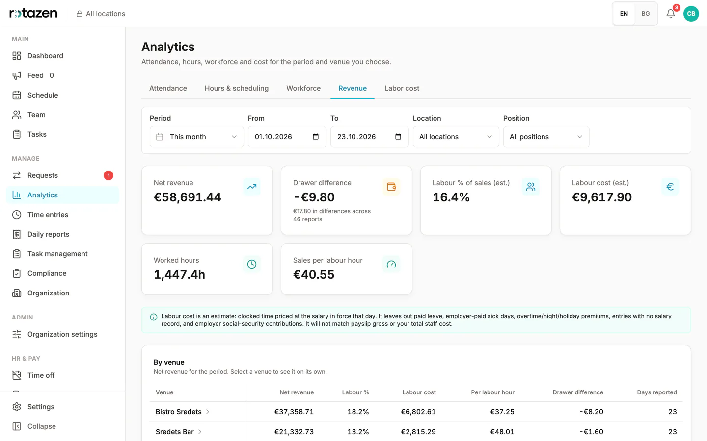Switch to the Workforce tab
This screenshot has height=441, width=707.
[303, 88]
